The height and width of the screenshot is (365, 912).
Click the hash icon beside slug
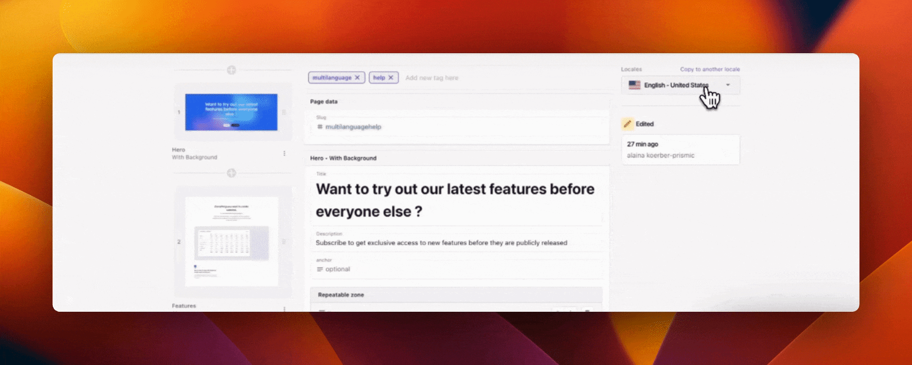pyautogui.click(x=320, y=127)
